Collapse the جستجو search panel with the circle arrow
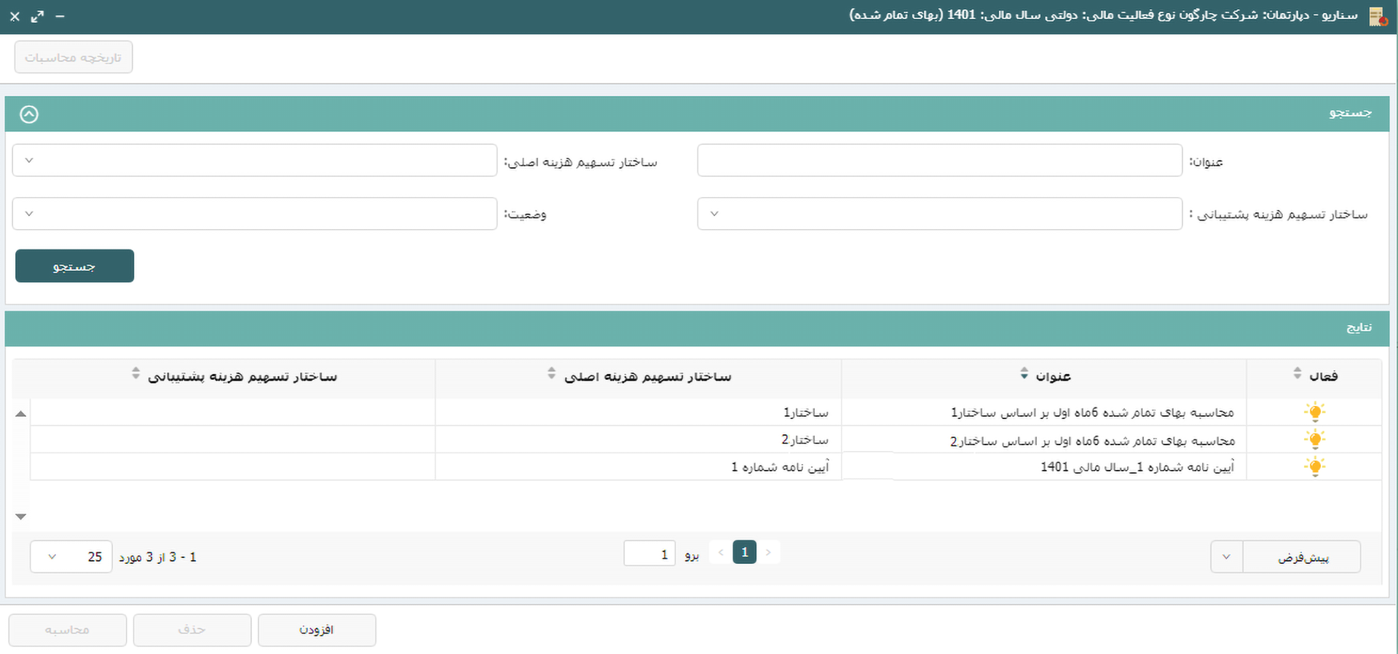Viewport: 1398px width, 654px height. click(x=29, y=114)
